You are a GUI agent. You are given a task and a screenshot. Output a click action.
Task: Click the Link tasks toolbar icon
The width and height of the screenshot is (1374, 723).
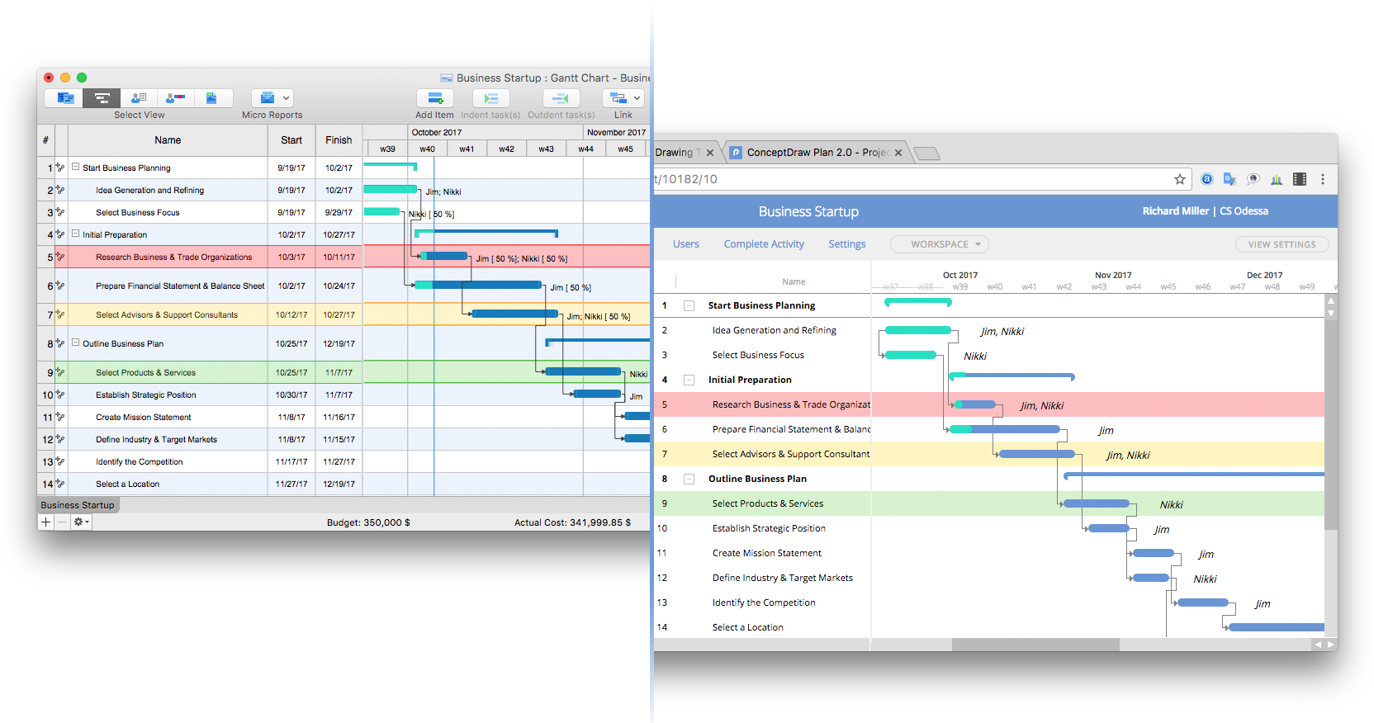click(618, 98)
